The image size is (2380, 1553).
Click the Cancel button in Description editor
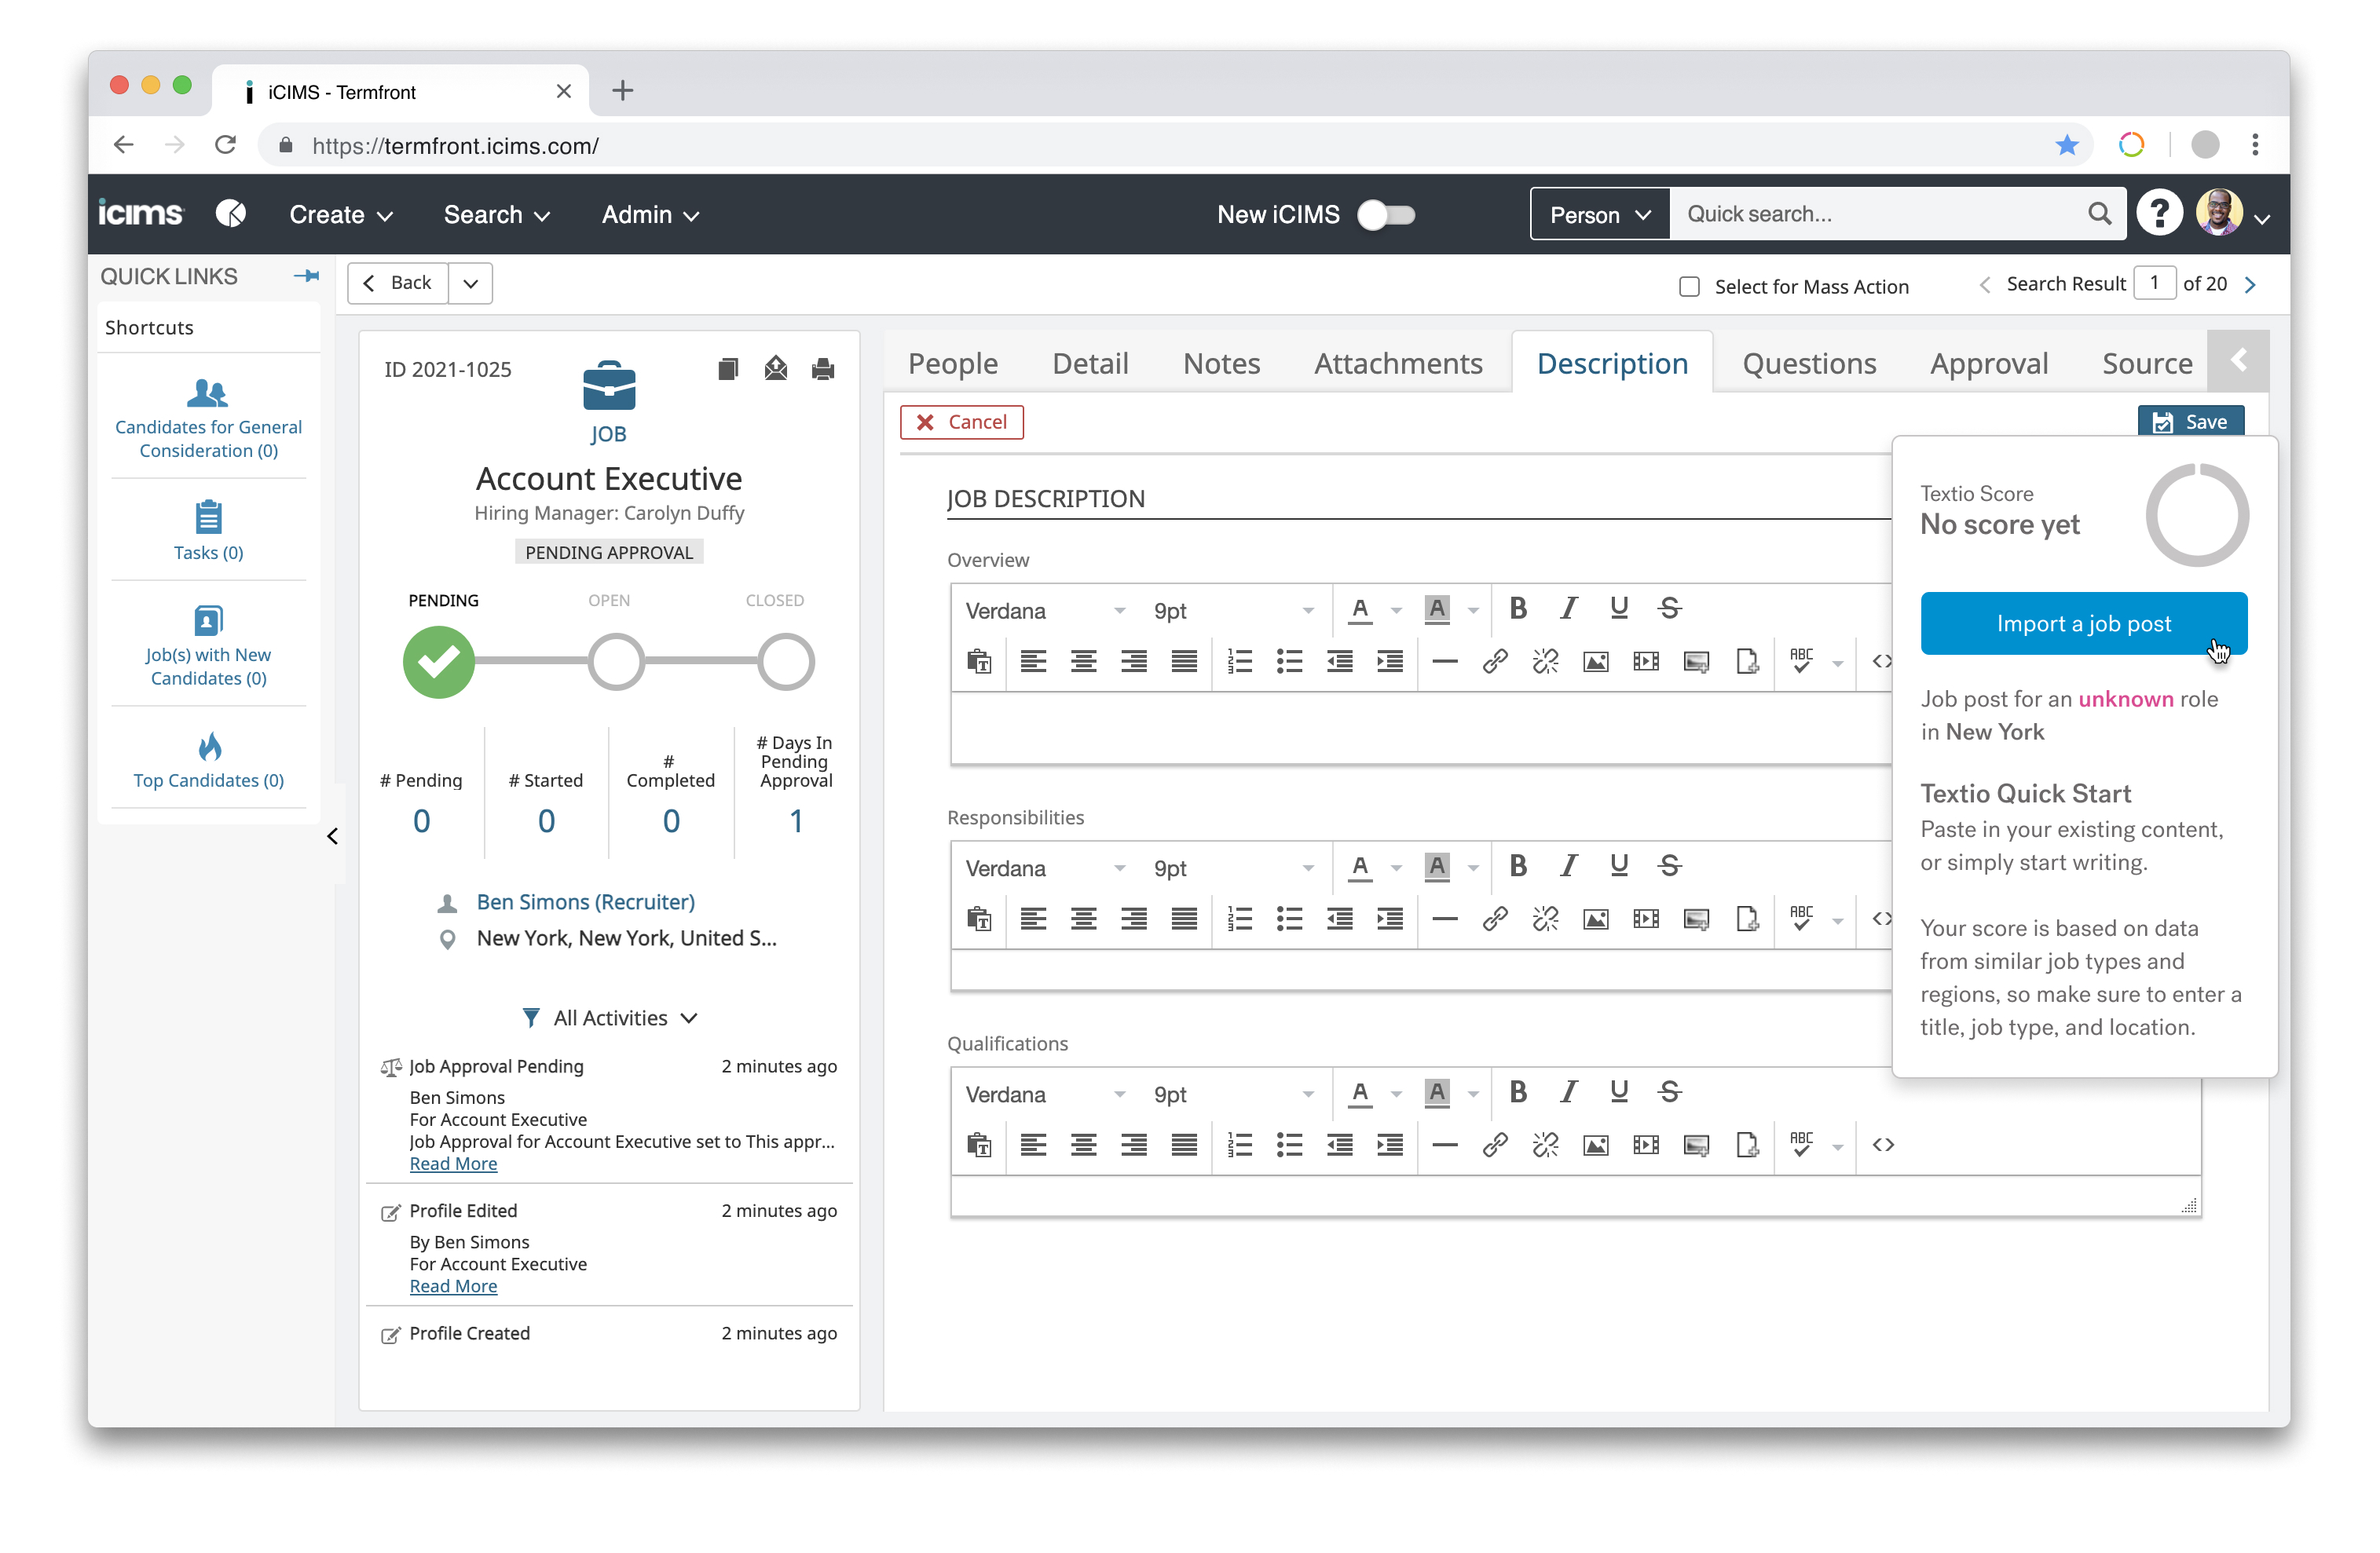coord(961,421)
